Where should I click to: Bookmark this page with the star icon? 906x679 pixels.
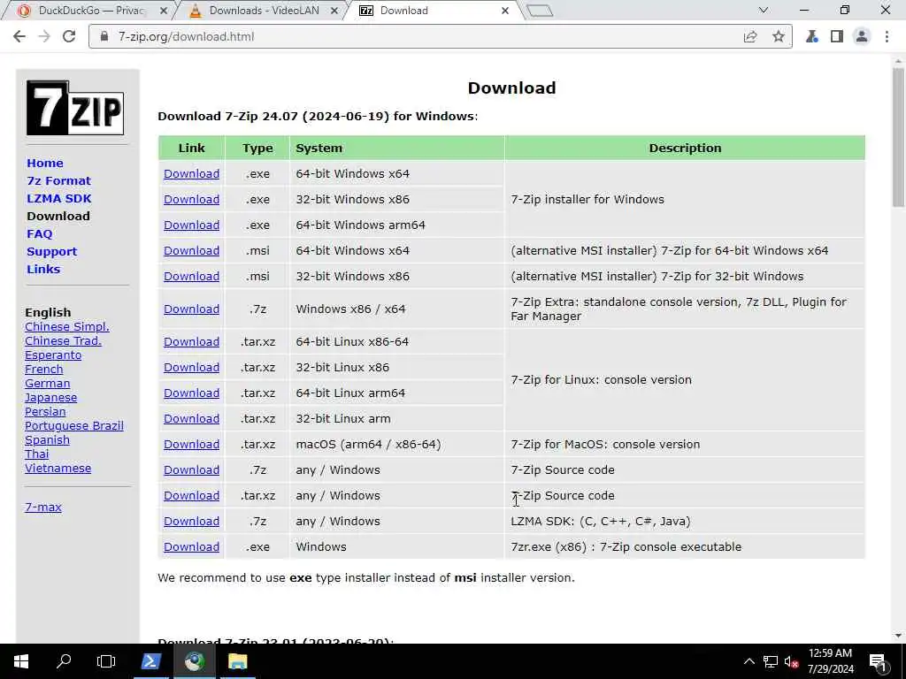pyautogui.click(x=779, y=36)
